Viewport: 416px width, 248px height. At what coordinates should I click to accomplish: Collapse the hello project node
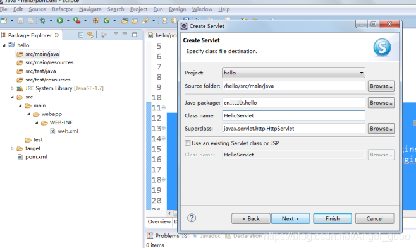click(x=4, y=45)
